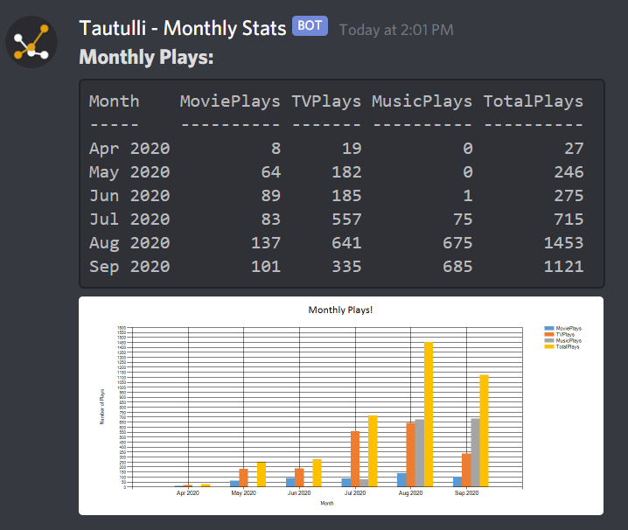Click the Aug 2020 orange TV bar

pos(410,455)
